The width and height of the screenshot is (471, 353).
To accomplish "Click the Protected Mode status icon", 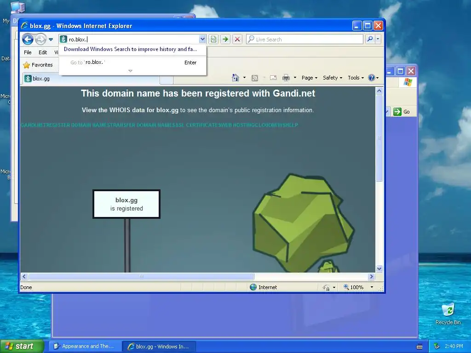I will click(326, 288).
